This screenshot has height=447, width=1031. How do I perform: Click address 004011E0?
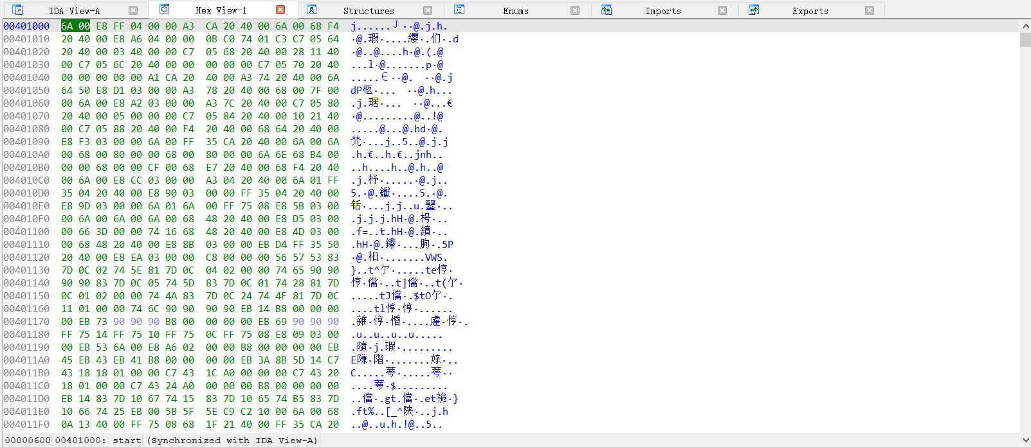click(26, 412)
